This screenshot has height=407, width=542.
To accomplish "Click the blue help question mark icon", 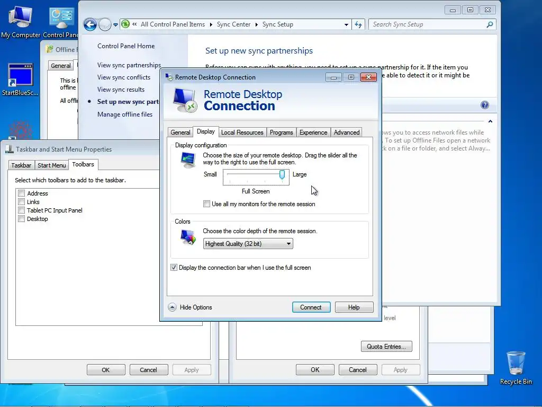I will [x=485, y=105].
